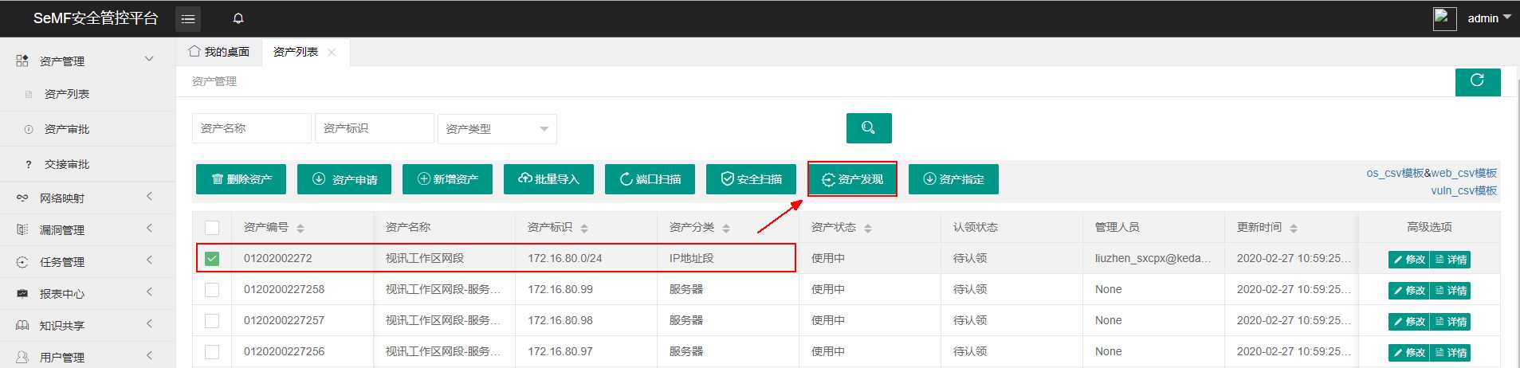Click the 删除资产 button
This screenshot has height=368, width=1520.
click(x=242, y=179)
